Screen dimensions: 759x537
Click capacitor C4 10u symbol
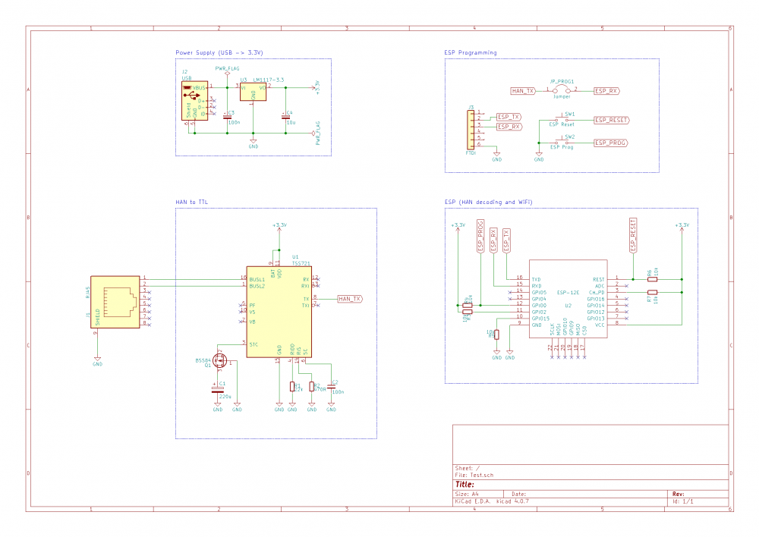285,116
